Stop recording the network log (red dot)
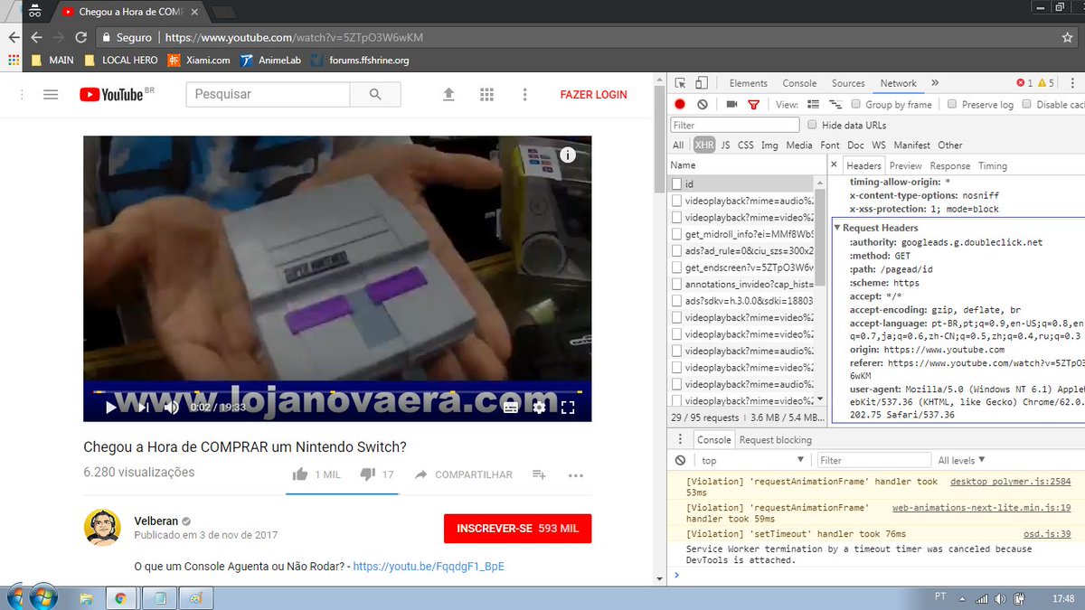The height and width of the screenshot is (610, 1085). tap(680, 105)
